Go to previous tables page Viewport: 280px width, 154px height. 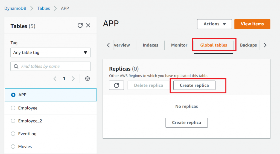tap(55, 79)
